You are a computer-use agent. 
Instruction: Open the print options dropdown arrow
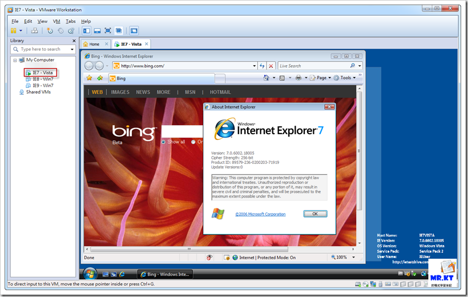(x=306, y=78)
